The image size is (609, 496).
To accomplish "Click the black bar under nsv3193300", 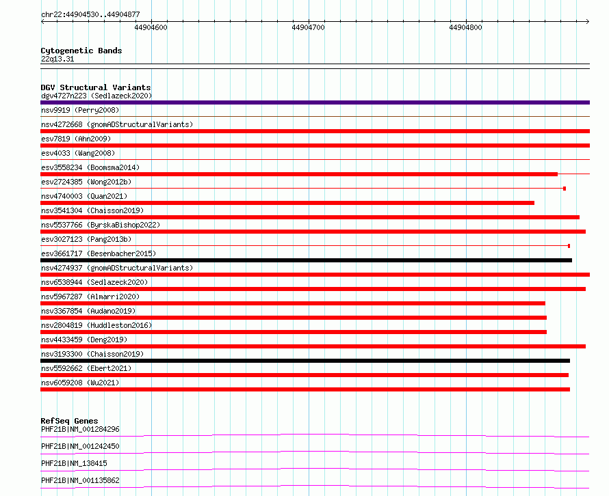I will [305, 361].
